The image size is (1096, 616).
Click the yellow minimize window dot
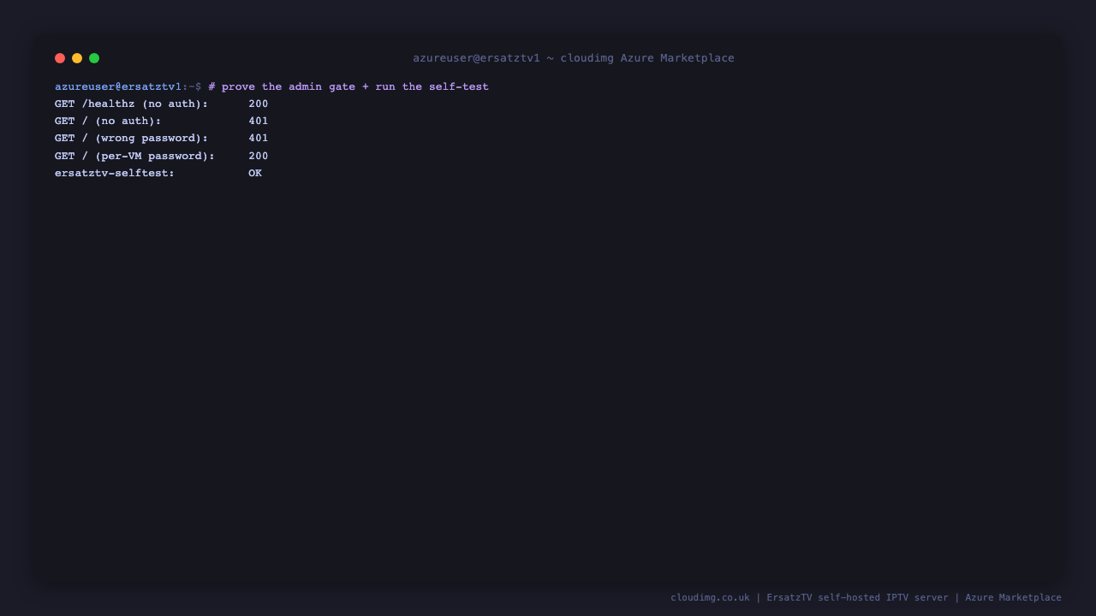[77, 58]
